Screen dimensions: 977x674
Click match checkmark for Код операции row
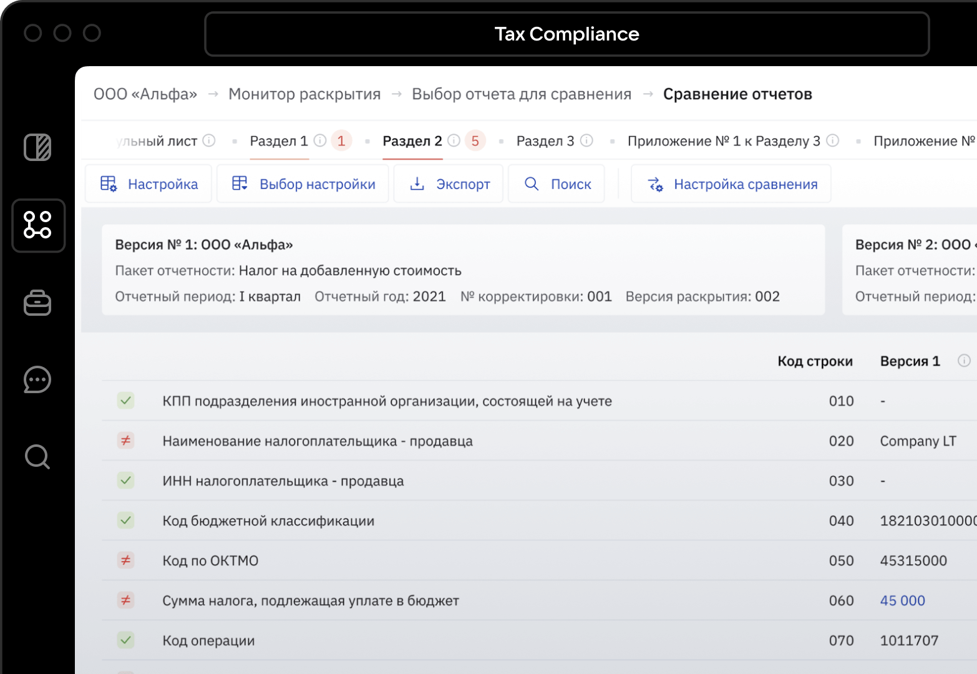126,640
